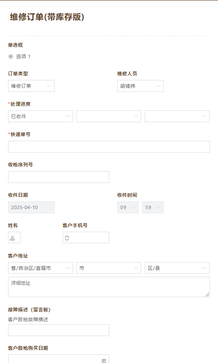
Task: Open calendar icon for 客户胶枪购买日期
Action: click(x=104, y=360)
